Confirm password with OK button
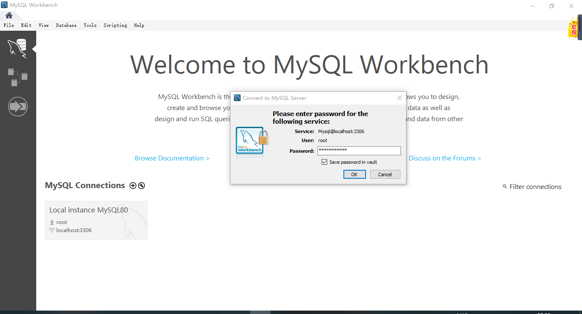 354,174
